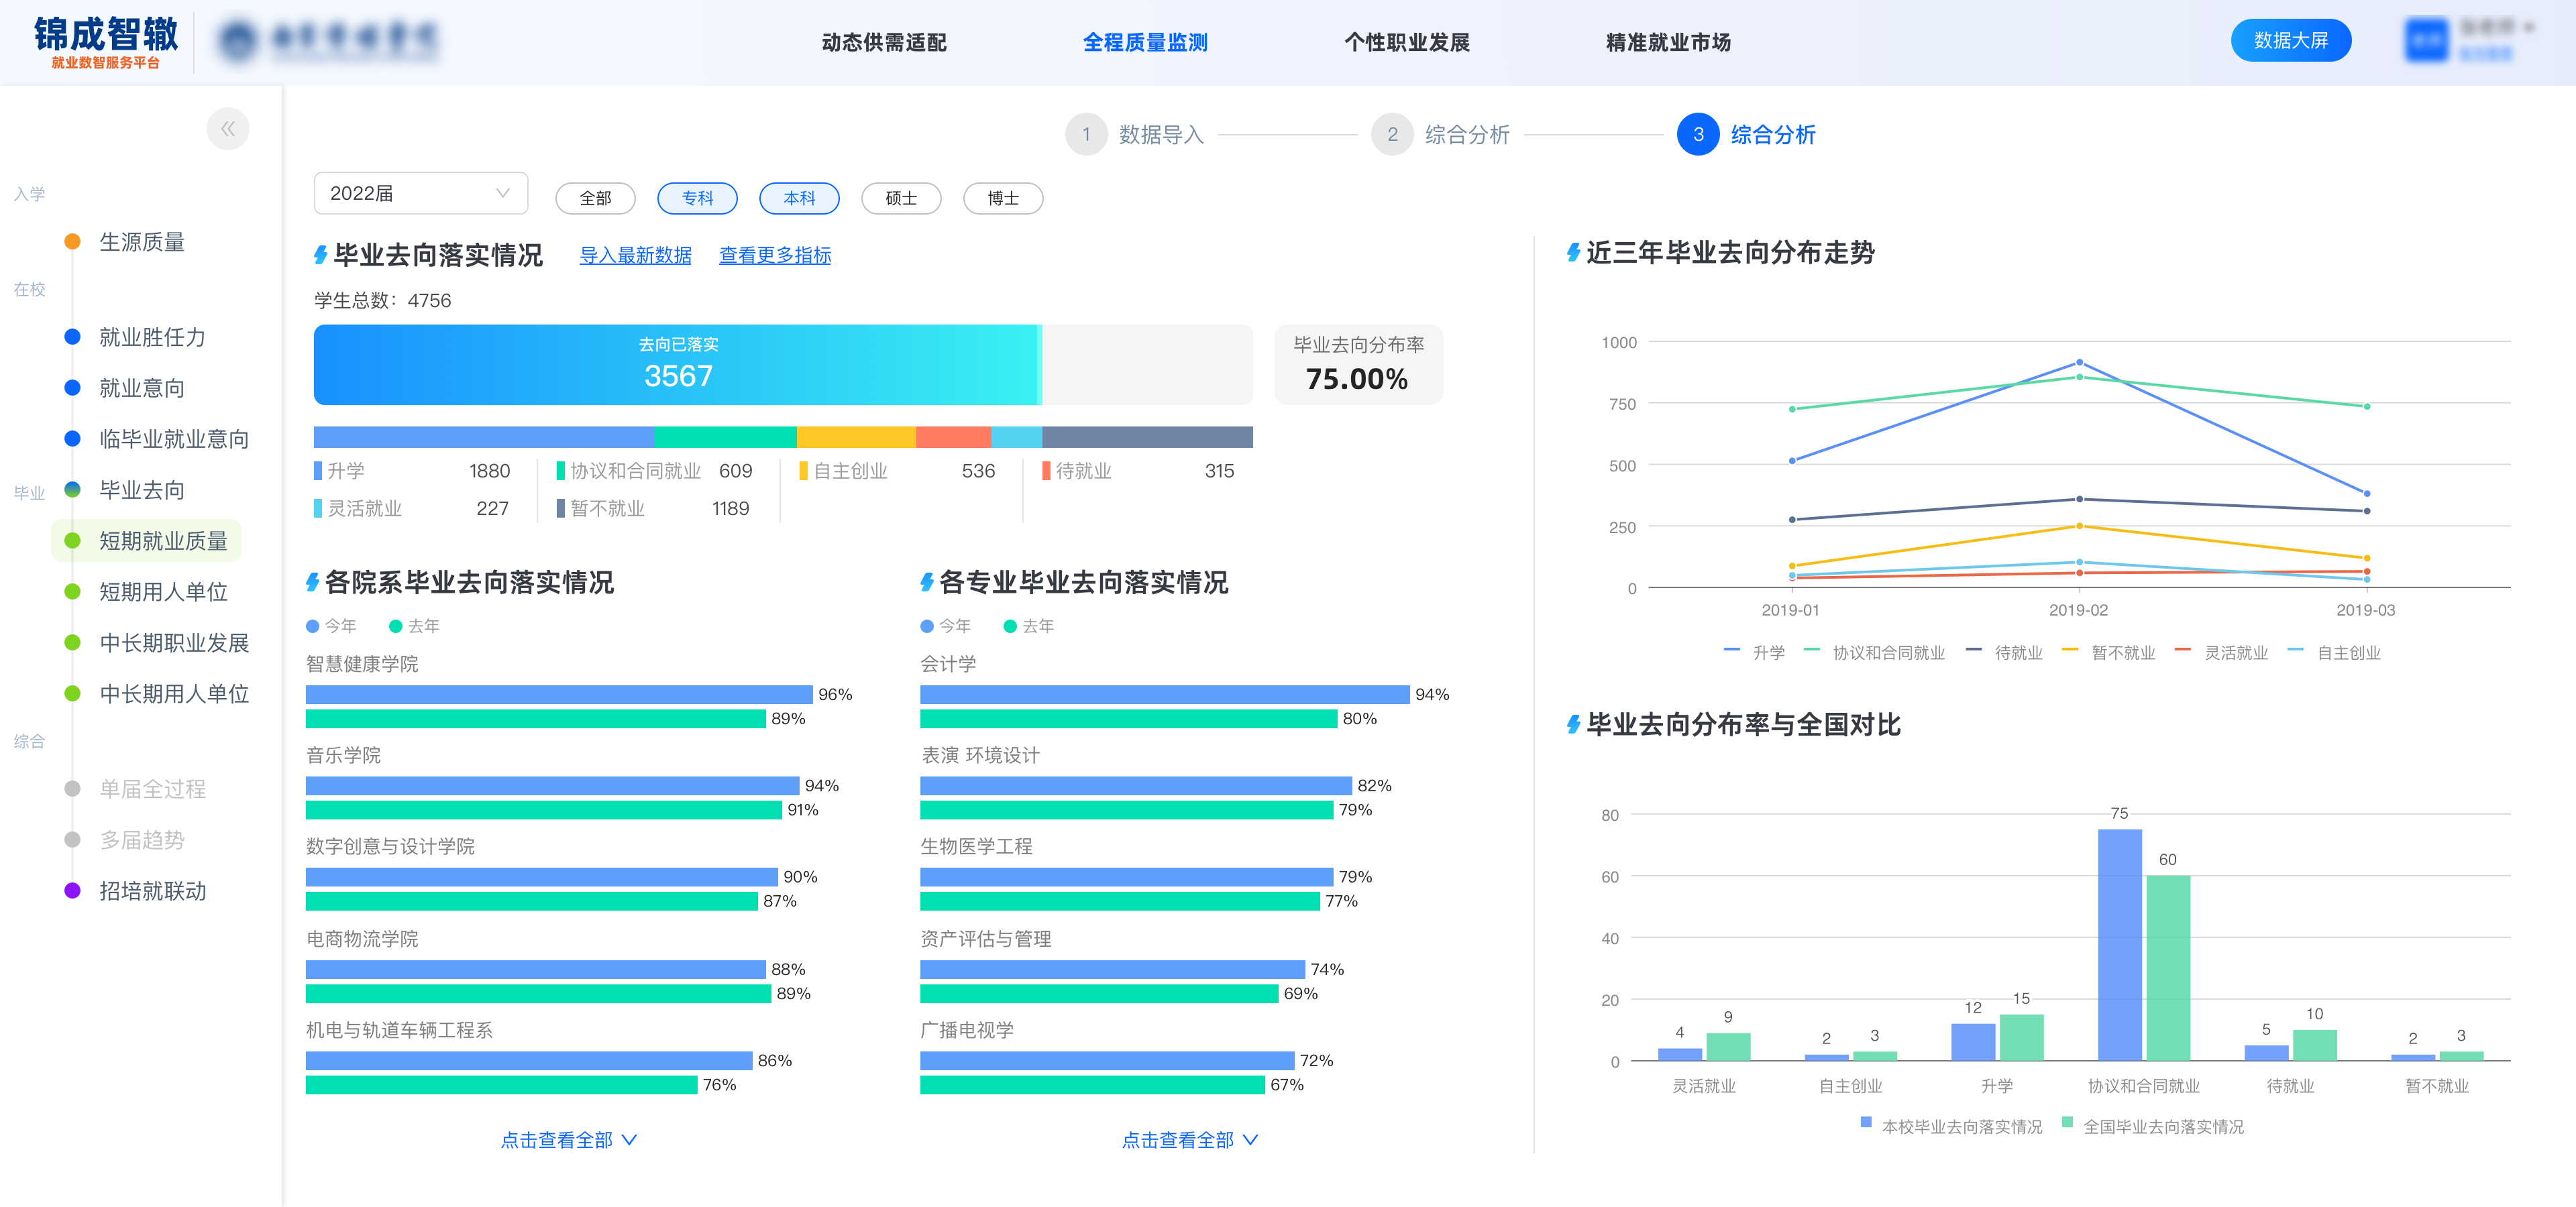Click the 数据大屏 button
This screenshot has width=2576, height=1207.
(x=2290, y=41)
